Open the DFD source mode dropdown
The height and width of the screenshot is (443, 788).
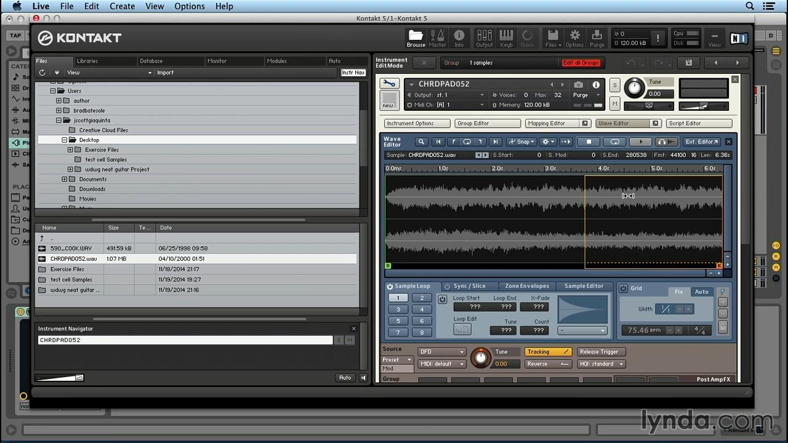[x=442, y=352]
